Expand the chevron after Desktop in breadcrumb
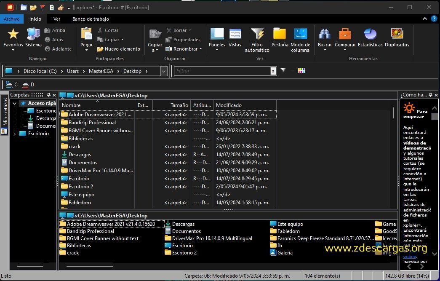Image resolution: width=440 pixels, height=281 pixels. [147, 71]
